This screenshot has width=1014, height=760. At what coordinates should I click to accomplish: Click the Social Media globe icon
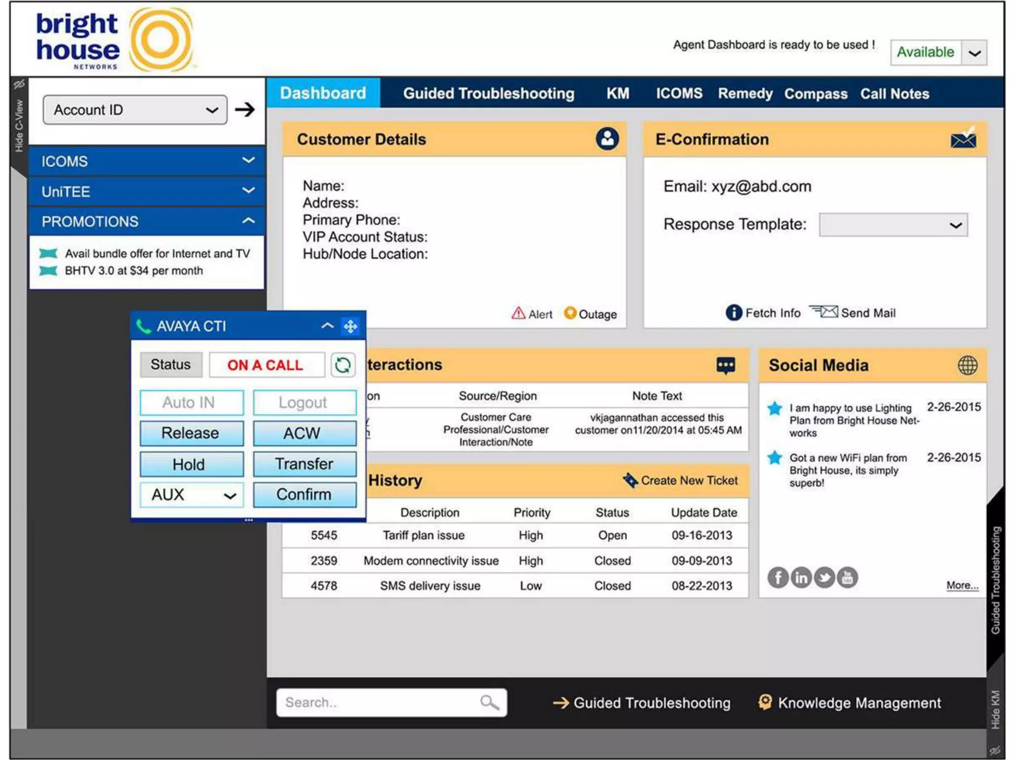[x=967, y=365]
